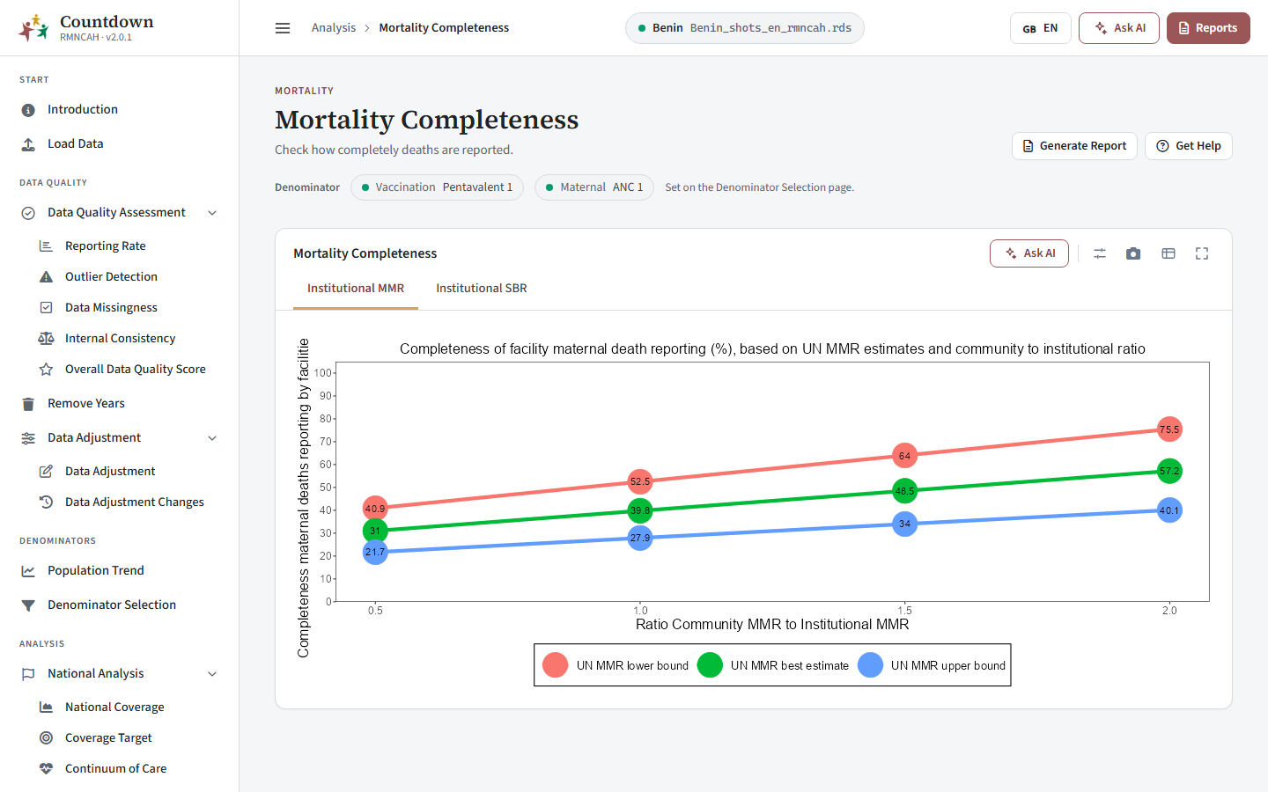Collapse the National Analysis section
Image resolution: width=1268 pixels, height=792 pixels.
212,674
